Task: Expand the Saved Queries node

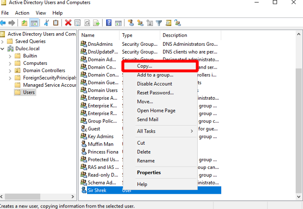Action: point(2,41)
